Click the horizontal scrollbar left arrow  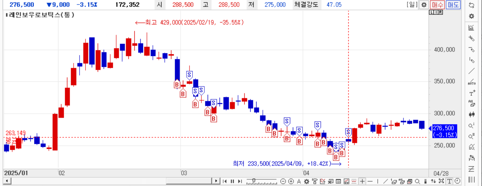[x=6, y=181]
